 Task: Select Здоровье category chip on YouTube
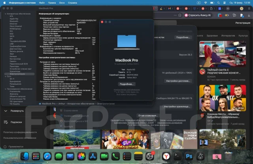click(x=212, y=35)
